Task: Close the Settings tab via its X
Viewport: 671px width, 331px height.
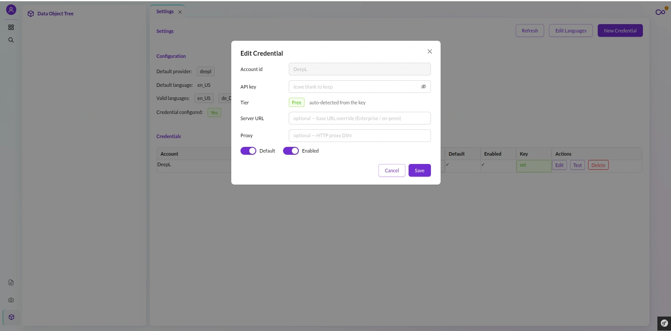Action: [x=180, y=12]
